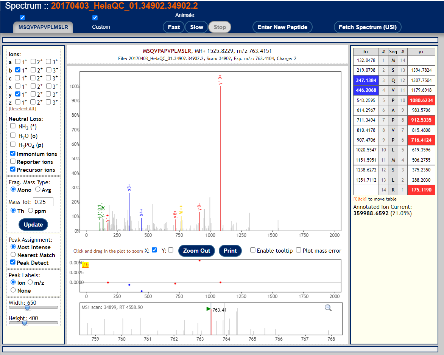This screenshot has height=355, width=444.
Task: Click the highlighted y+ value 1080.6234
Action: click(x=421, y=100)
